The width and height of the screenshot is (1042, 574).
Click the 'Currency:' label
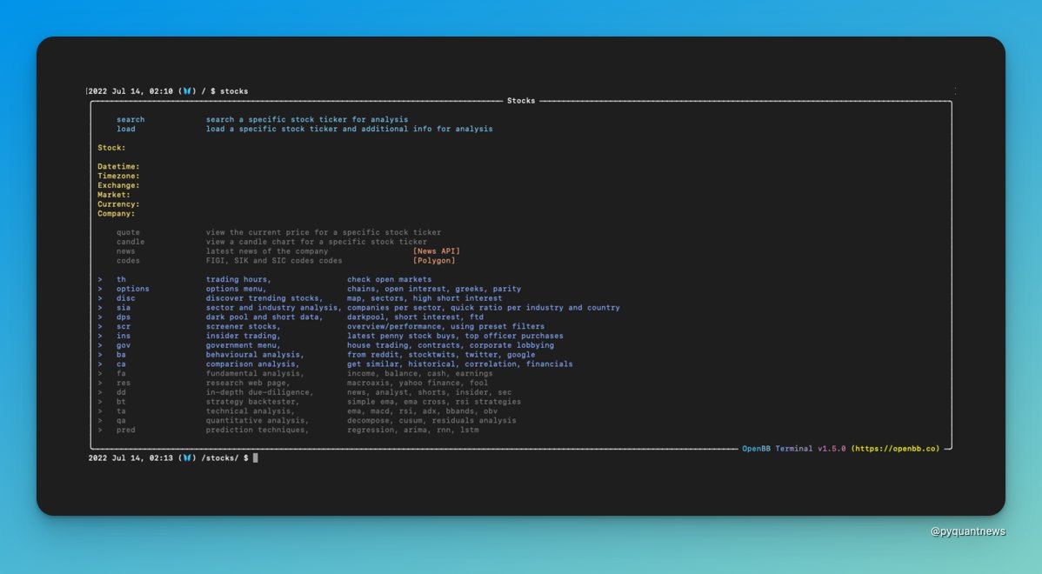click(x=118, y=204)
